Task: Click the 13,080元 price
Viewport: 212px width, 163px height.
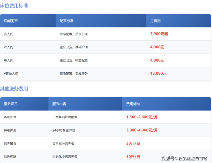Action: pyautogui.click(x=158, y=73)
